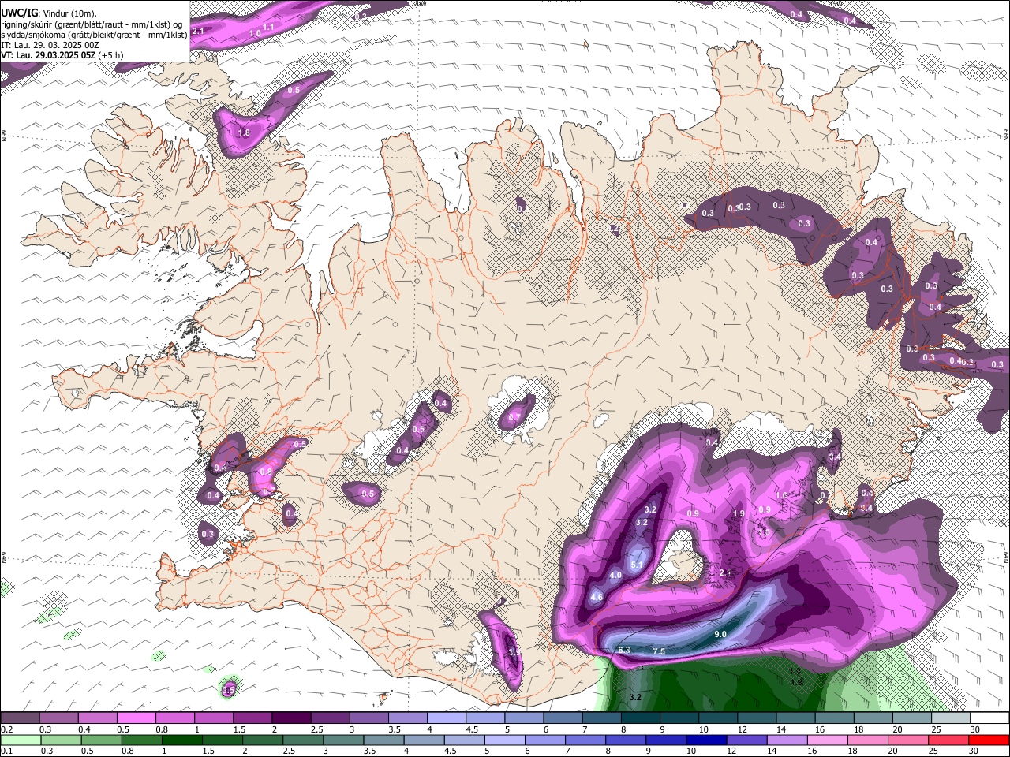1010x757 pixels.
Task: Click the red swatch ending the rain scale
Action: pos(989,740)
